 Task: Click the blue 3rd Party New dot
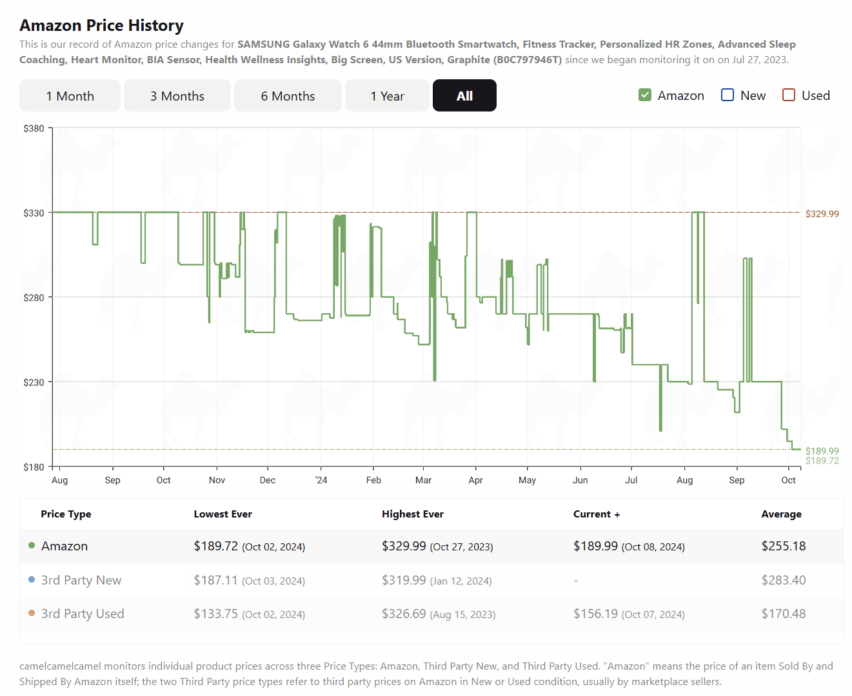32,580
